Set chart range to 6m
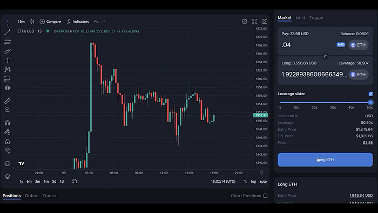 tap(29, 182)
